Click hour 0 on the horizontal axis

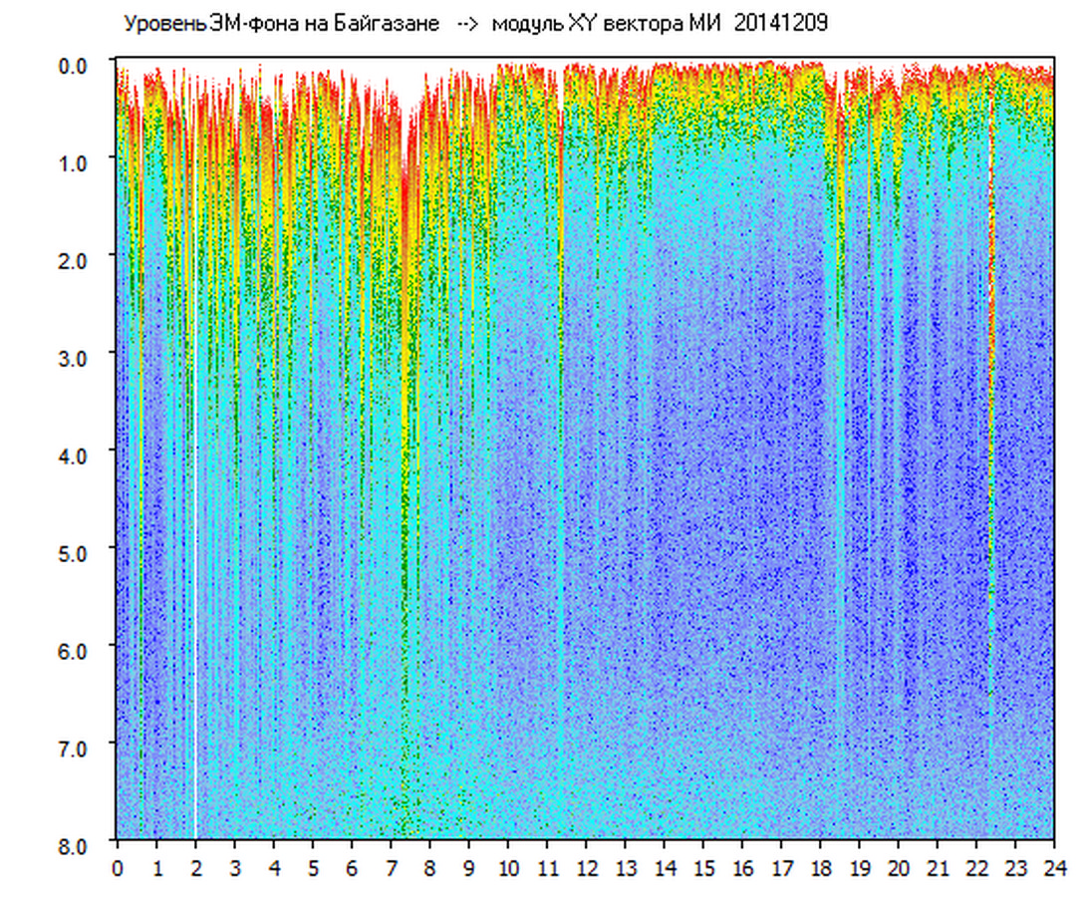click(118, 868)
